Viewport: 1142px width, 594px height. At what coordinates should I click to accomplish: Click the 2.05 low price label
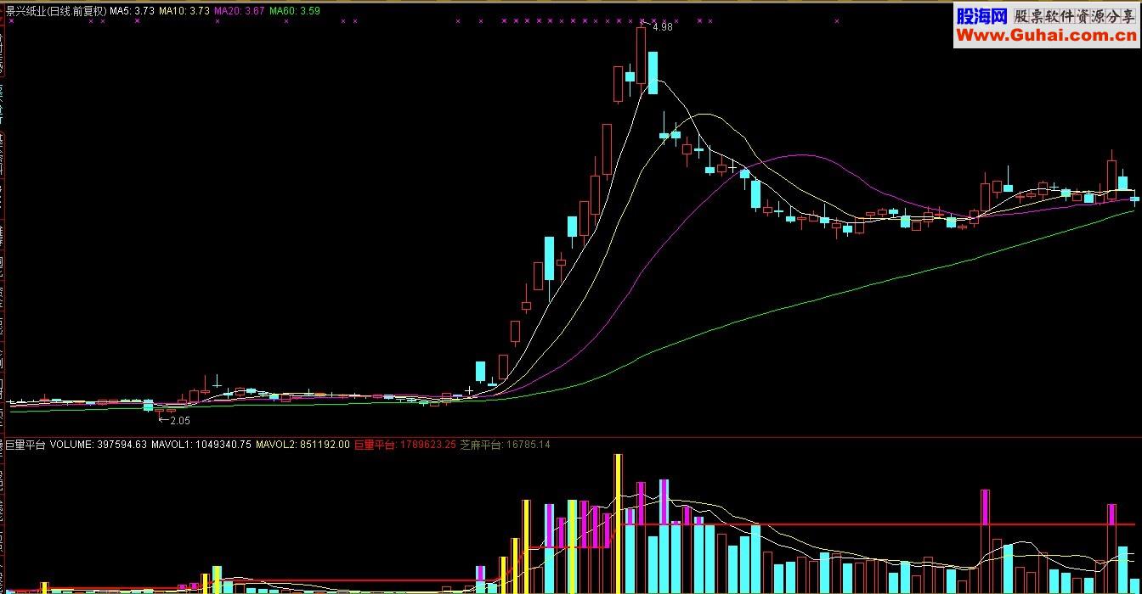tap(179, 420)
